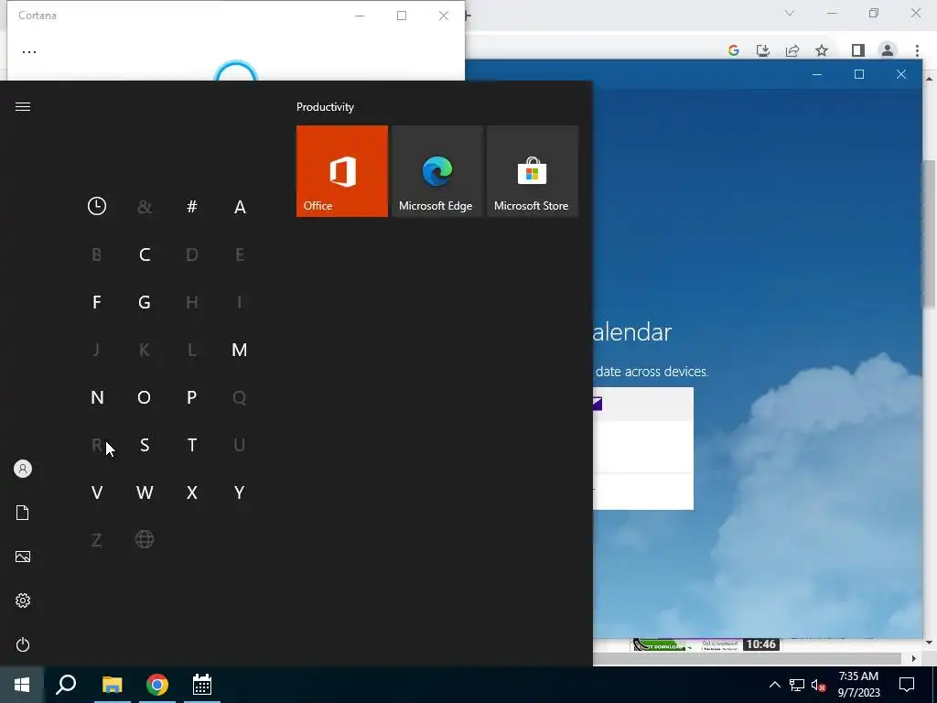Screen dimensions: 937x703
Task: Open Cortana three-dot menu
Action: [29, 52]
